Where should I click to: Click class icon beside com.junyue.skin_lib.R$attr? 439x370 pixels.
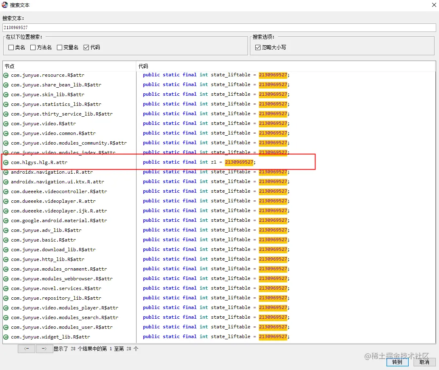6,95
